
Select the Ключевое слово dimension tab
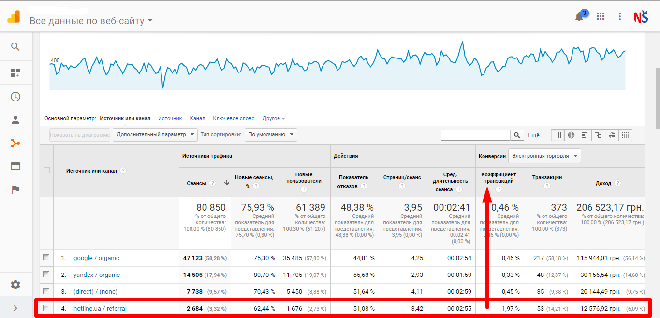coord(234,118)
